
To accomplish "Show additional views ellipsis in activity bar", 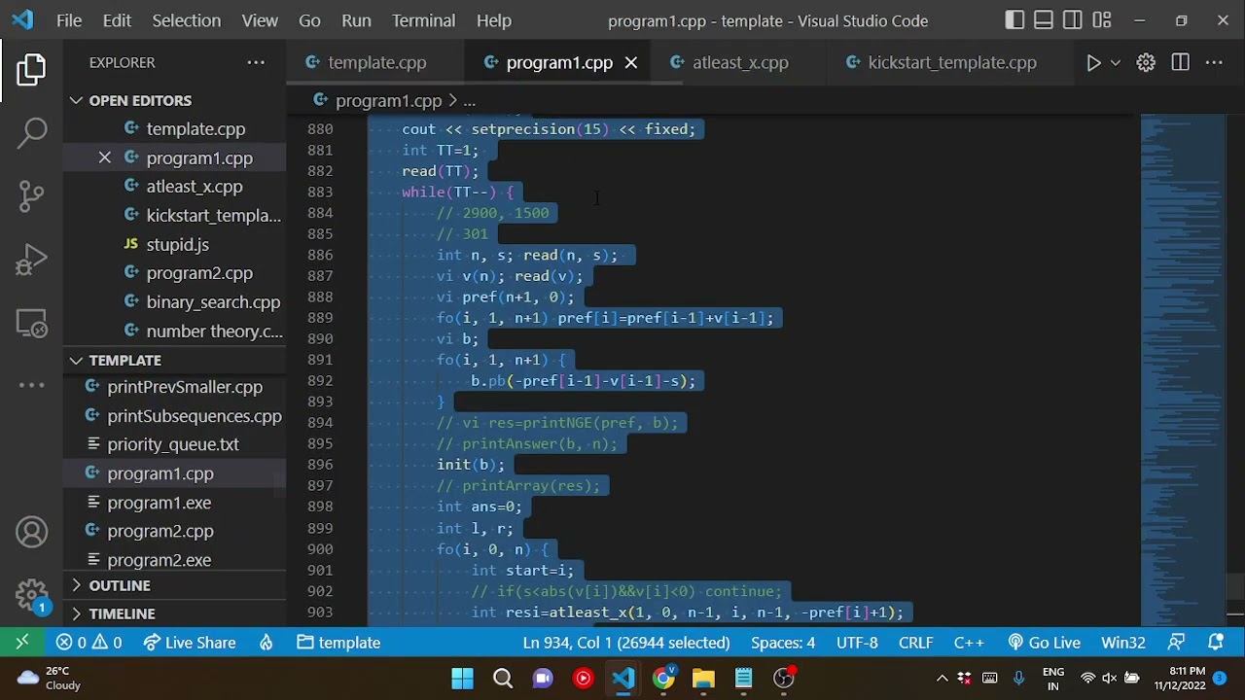I will tap(31, 385).
